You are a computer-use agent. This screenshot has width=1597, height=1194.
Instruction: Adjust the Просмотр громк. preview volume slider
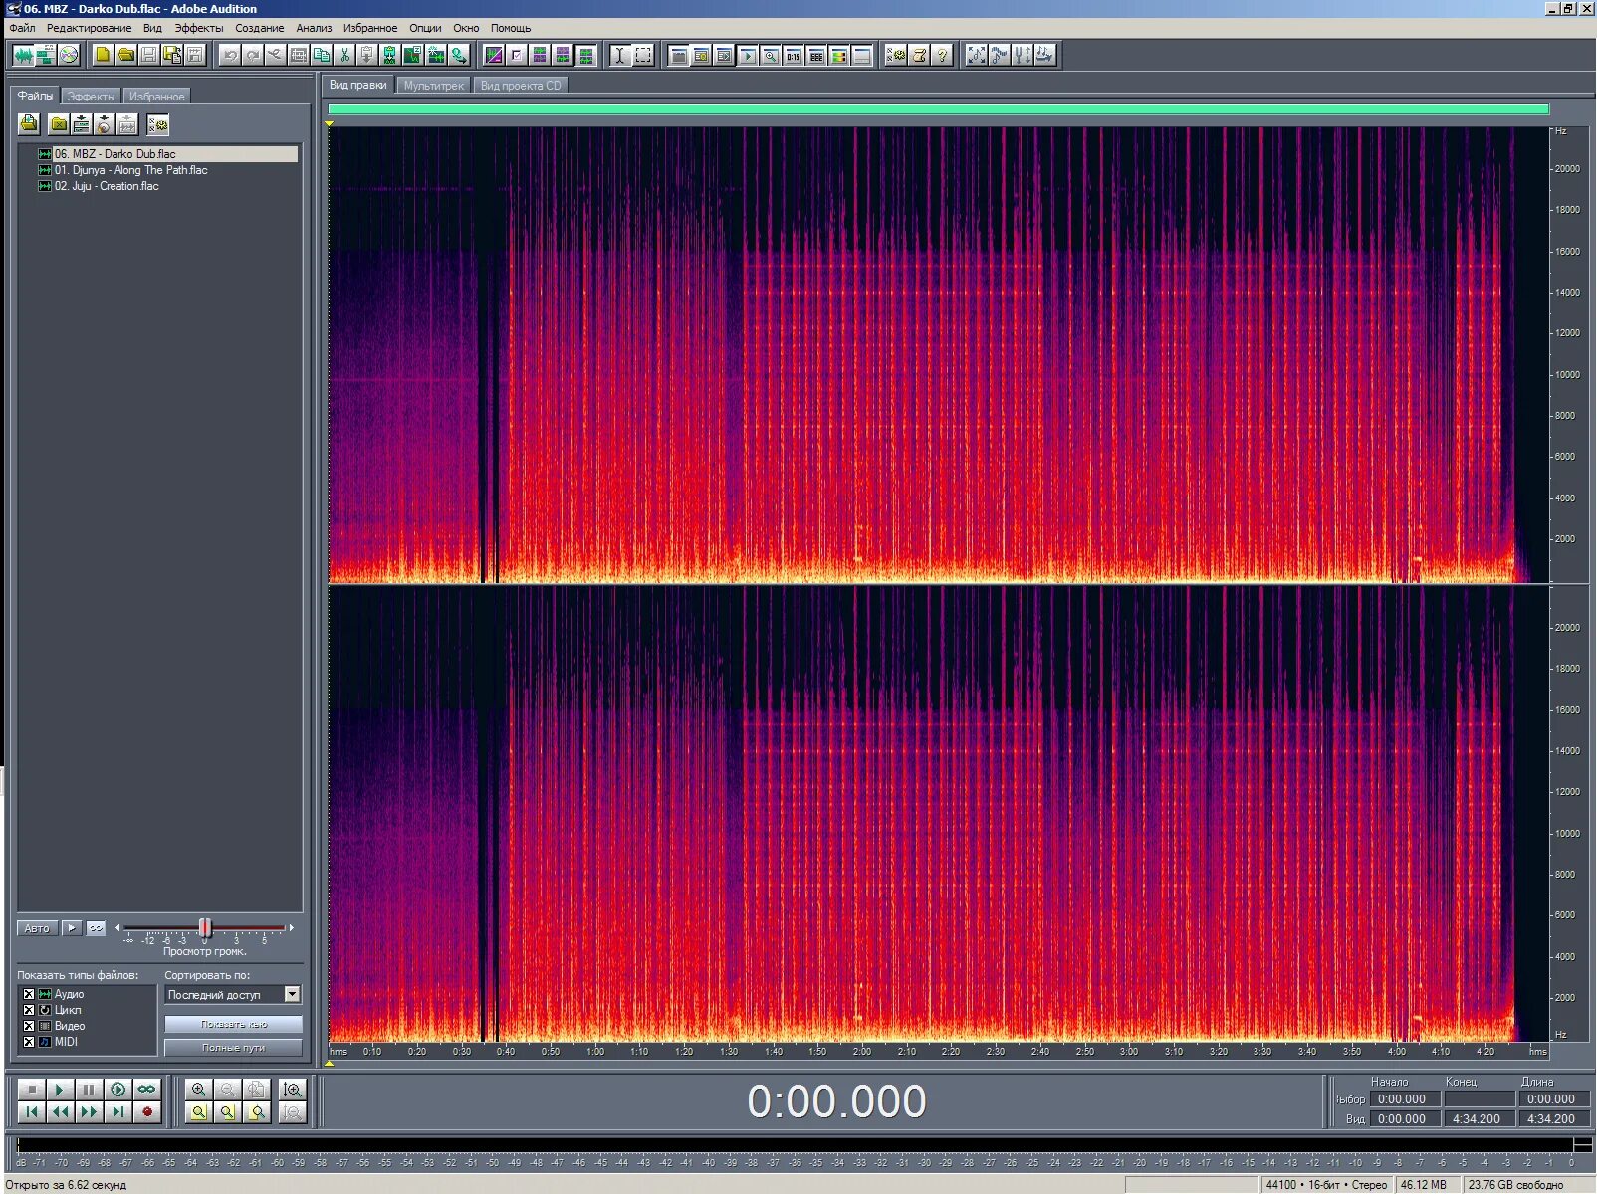point(204,928)
